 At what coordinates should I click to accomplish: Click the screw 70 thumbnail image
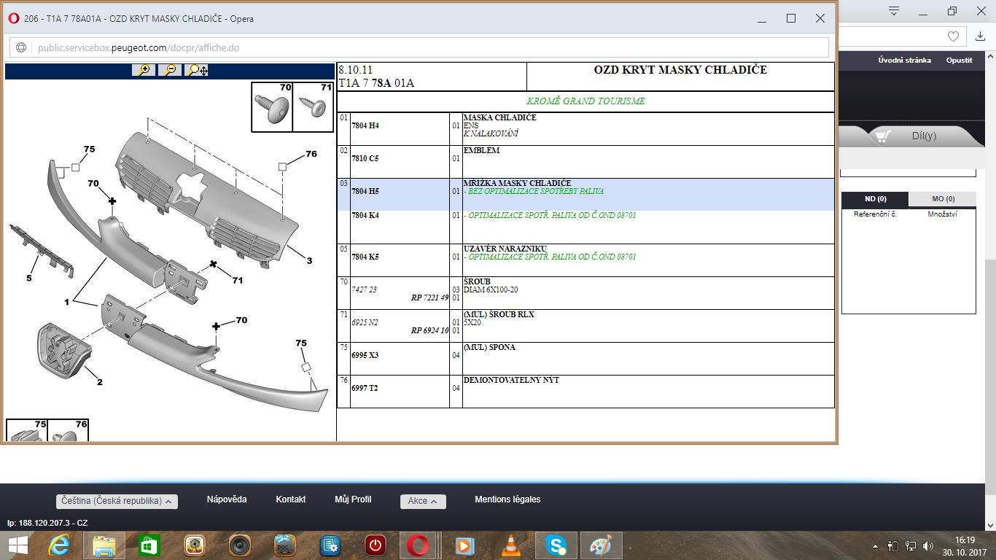273,106
